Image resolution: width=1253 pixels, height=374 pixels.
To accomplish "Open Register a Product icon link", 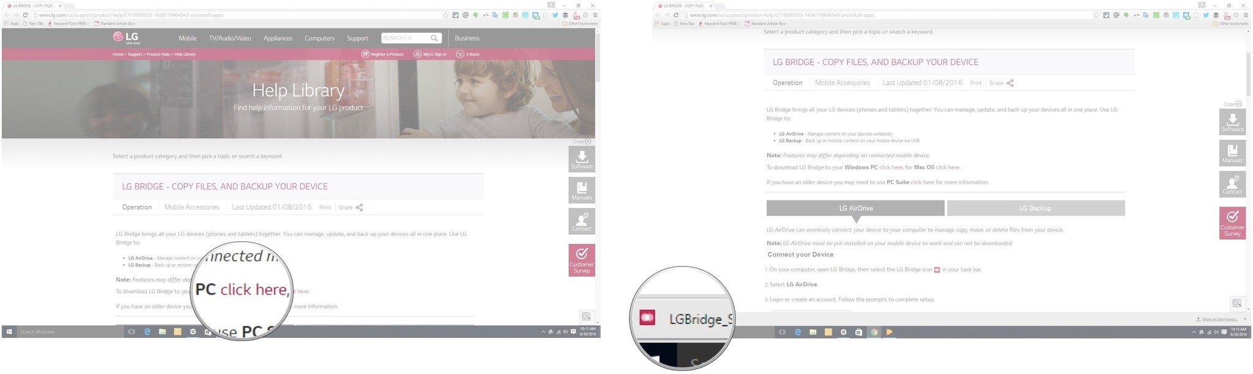I will (x=383, y=54).
